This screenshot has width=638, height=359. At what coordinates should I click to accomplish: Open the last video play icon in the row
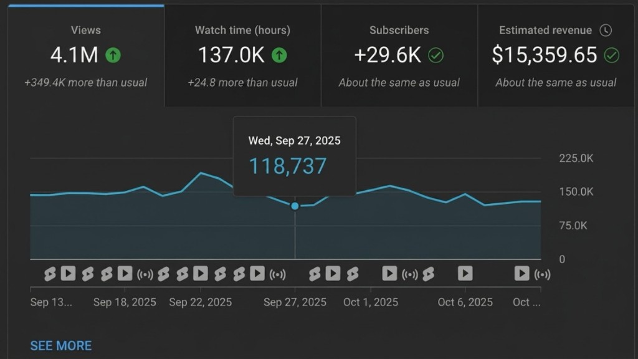521,274
